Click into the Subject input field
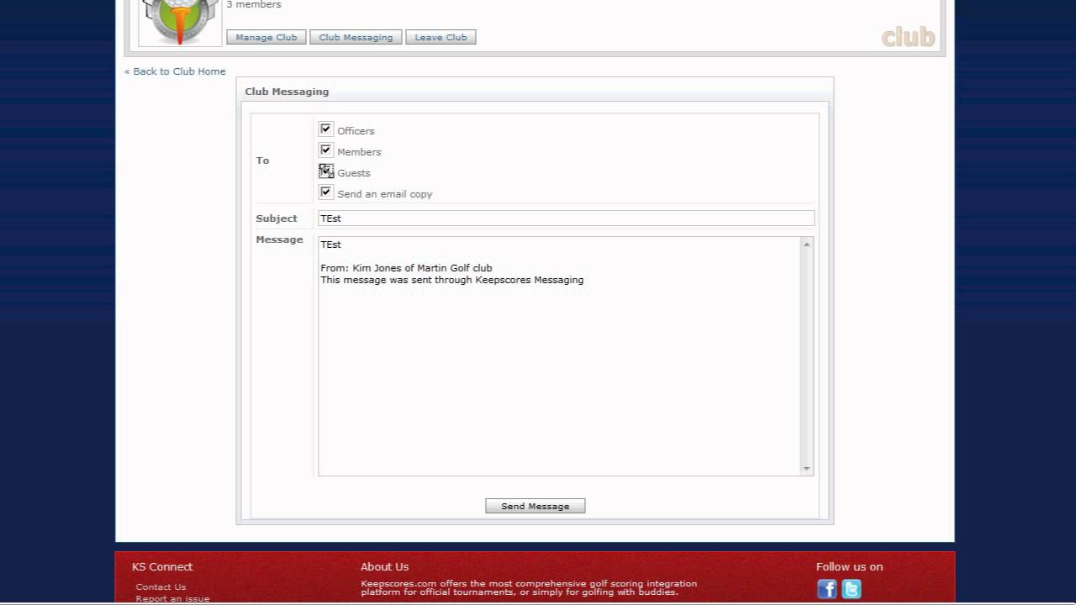The height and width of the screenshot is (605, 1076). pyautogui.click(x=566, y=218)
